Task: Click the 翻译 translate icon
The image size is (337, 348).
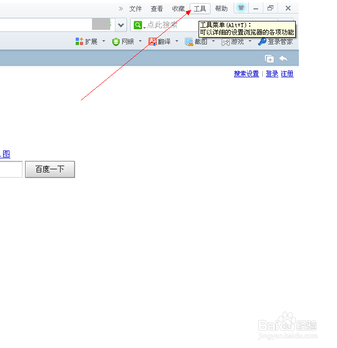Action: 153,41
